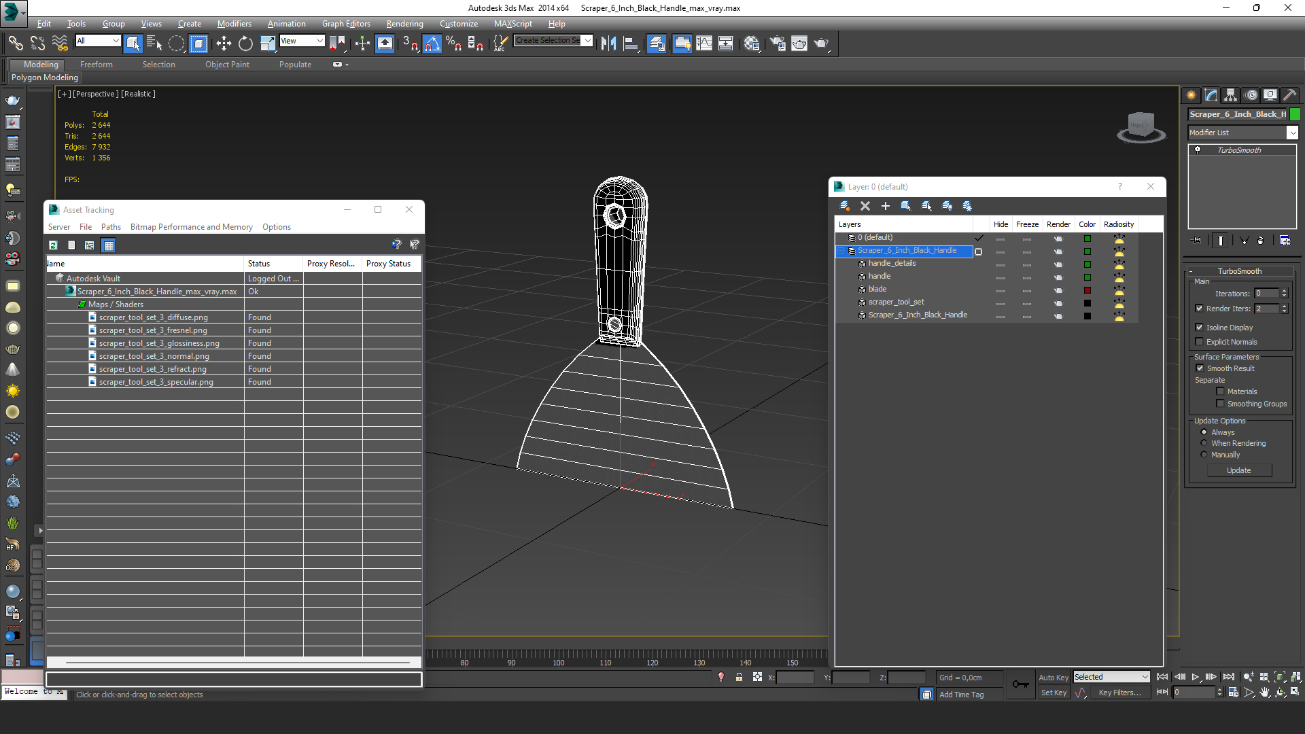Select the Move tool in main toolbar

[224, 43]
